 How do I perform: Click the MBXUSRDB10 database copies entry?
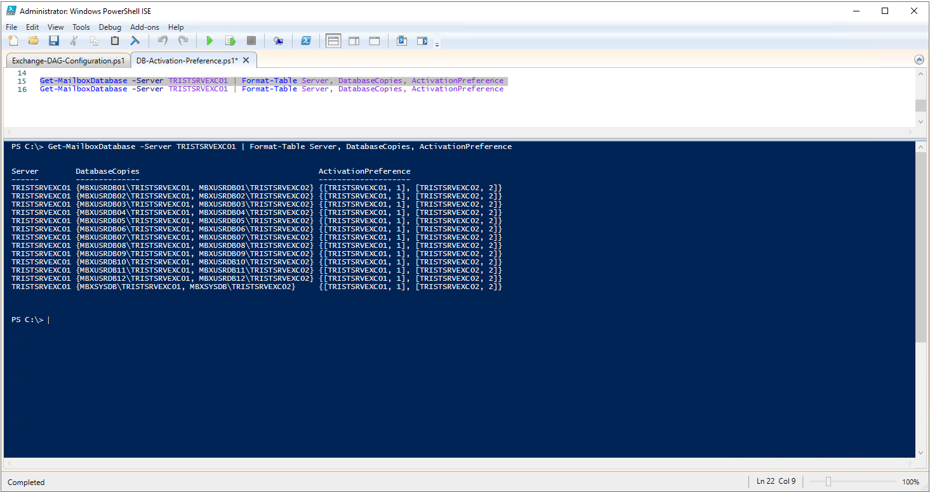click(194, 262)
